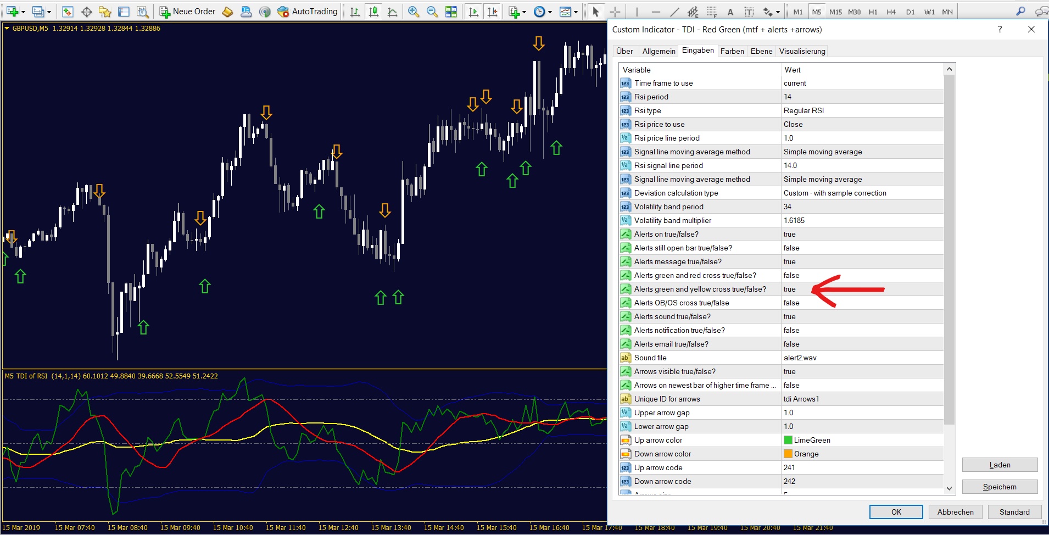Select the Fibonacci retracement tool
This screenshot has width=1049, height=535.
pyautogui.click(x=712, y=12)
